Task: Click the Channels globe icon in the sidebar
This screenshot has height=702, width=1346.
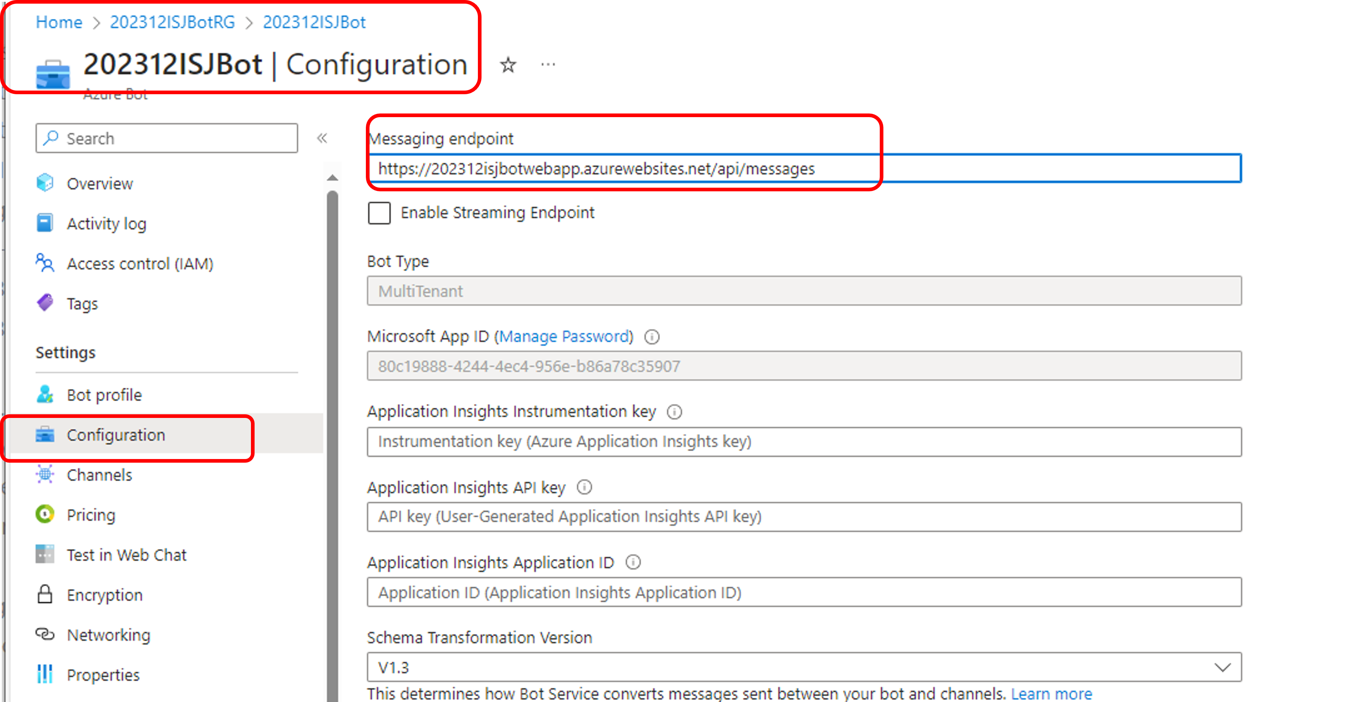Action: click(x=45, y=475)
